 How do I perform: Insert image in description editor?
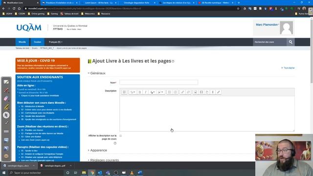tap(196, 92)
